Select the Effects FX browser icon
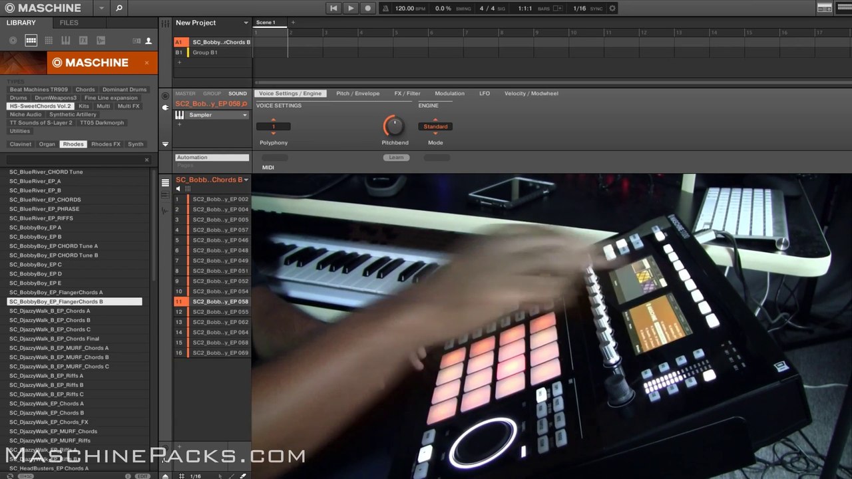This screenshot has width=852, height=479. click(83, 41)
